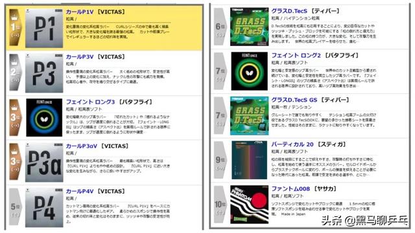Image resolution: width=415 pixels, height=233 pixels.
Task: Open the ファントム008 [ヤサカ] product link
Action: [x=304, y=188]
